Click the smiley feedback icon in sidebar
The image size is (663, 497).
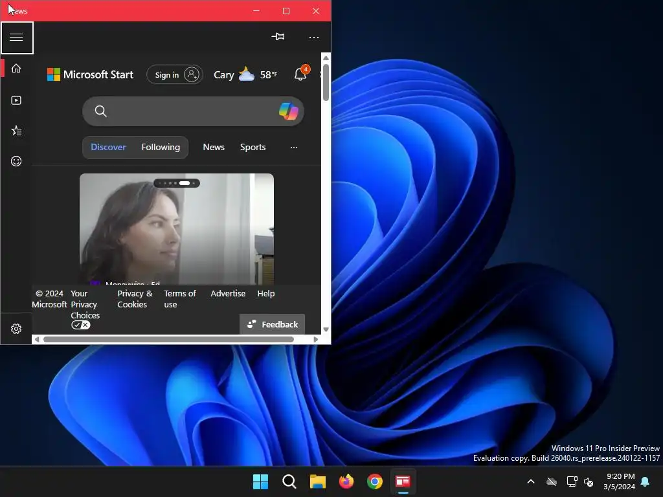[x=16, y=161]
